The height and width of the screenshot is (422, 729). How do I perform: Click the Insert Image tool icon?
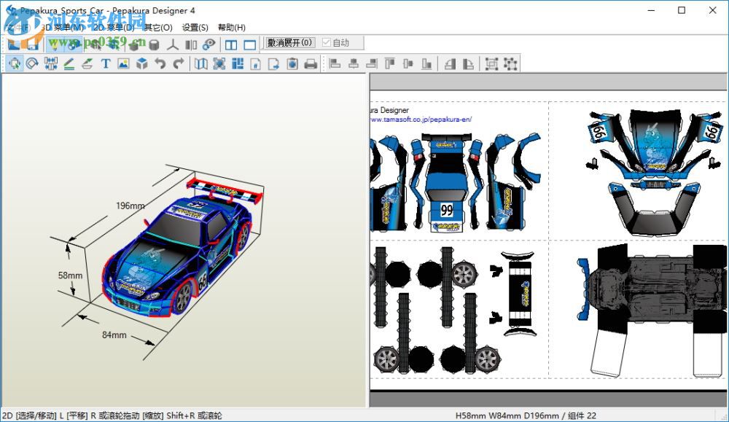tap(123, 64)
